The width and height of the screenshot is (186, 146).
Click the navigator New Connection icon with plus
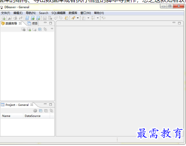(29, 29)
